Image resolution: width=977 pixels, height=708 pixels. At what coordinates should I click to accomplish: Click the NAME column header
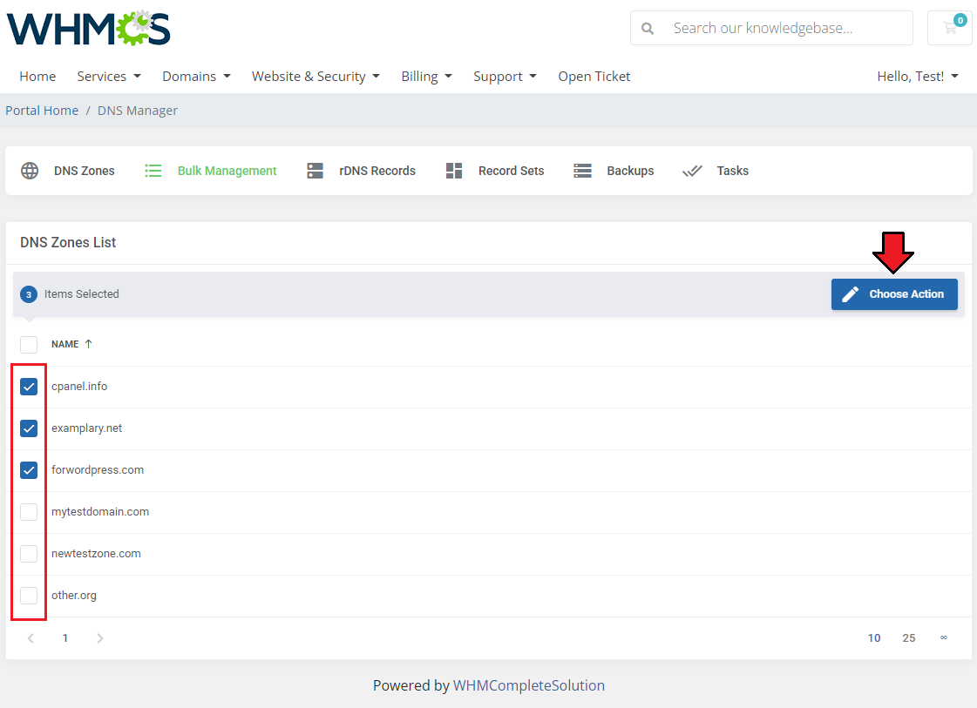(x=64, y=344)
